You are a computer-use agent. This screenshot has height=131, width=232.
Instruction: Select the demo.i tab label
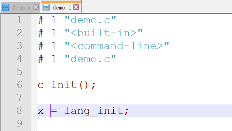pyautogui.click(x=62, y=7)
